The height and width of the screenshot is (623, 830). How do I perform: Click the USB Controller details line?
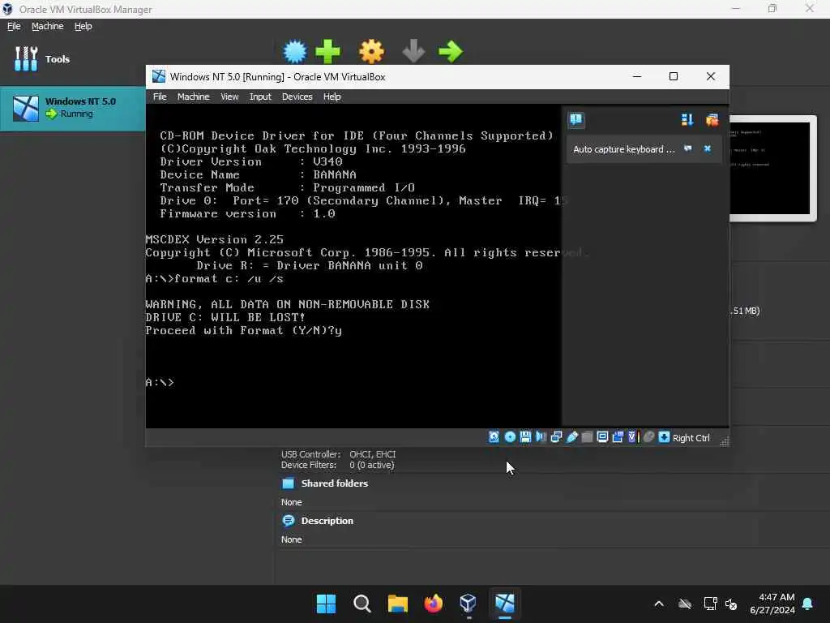tap(338, 454)
